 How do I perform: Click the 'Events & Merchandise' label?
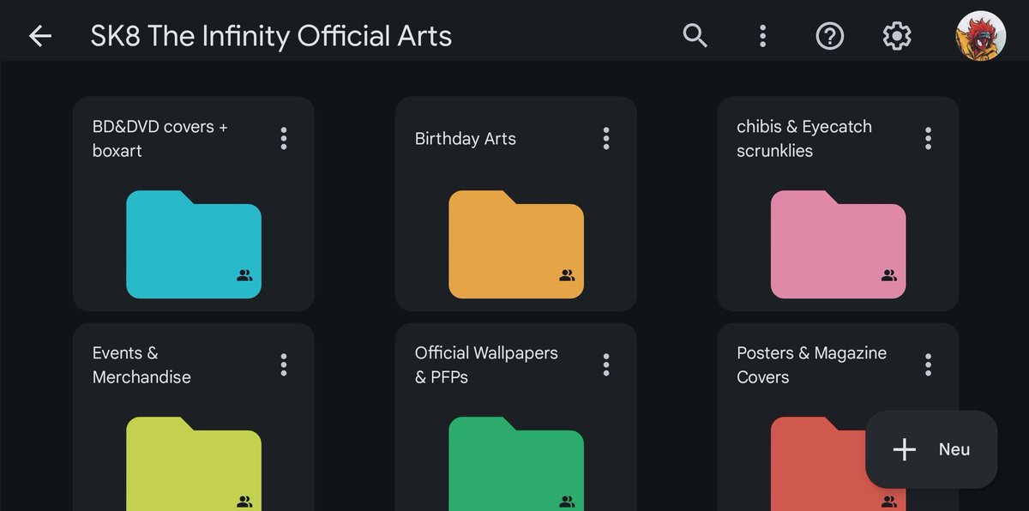[x=141, y=364]
